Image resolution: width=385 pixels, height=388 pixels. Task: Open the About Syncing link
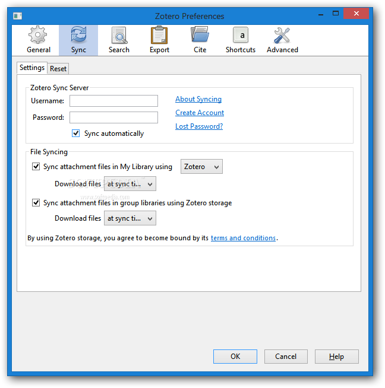click(x=198, y=99)
